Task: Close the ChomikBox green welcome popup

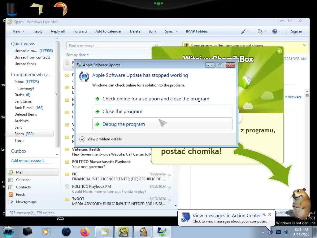Action: tap(279, 51)
